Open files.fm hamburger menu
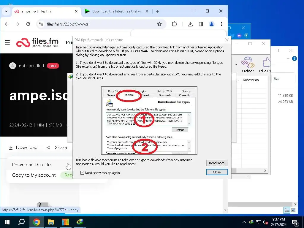The width and height of the screenshot is (304, 228). (7, 42)
